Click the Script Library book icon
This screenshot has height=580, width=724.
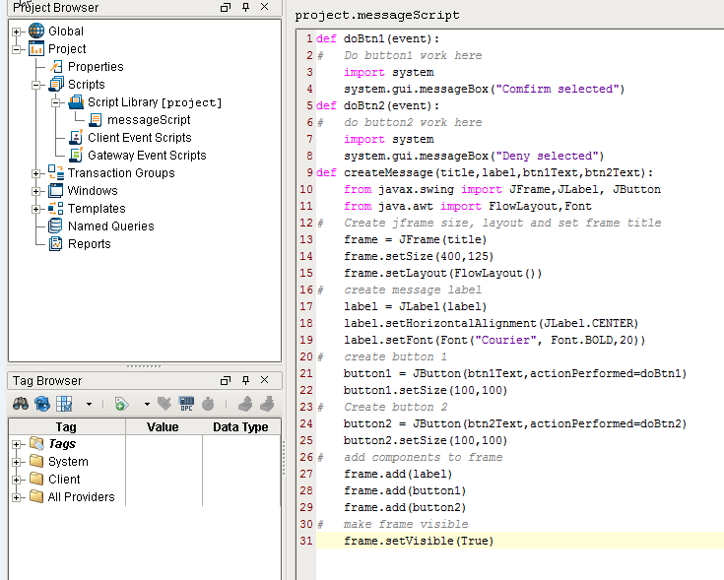pos(76,102)
